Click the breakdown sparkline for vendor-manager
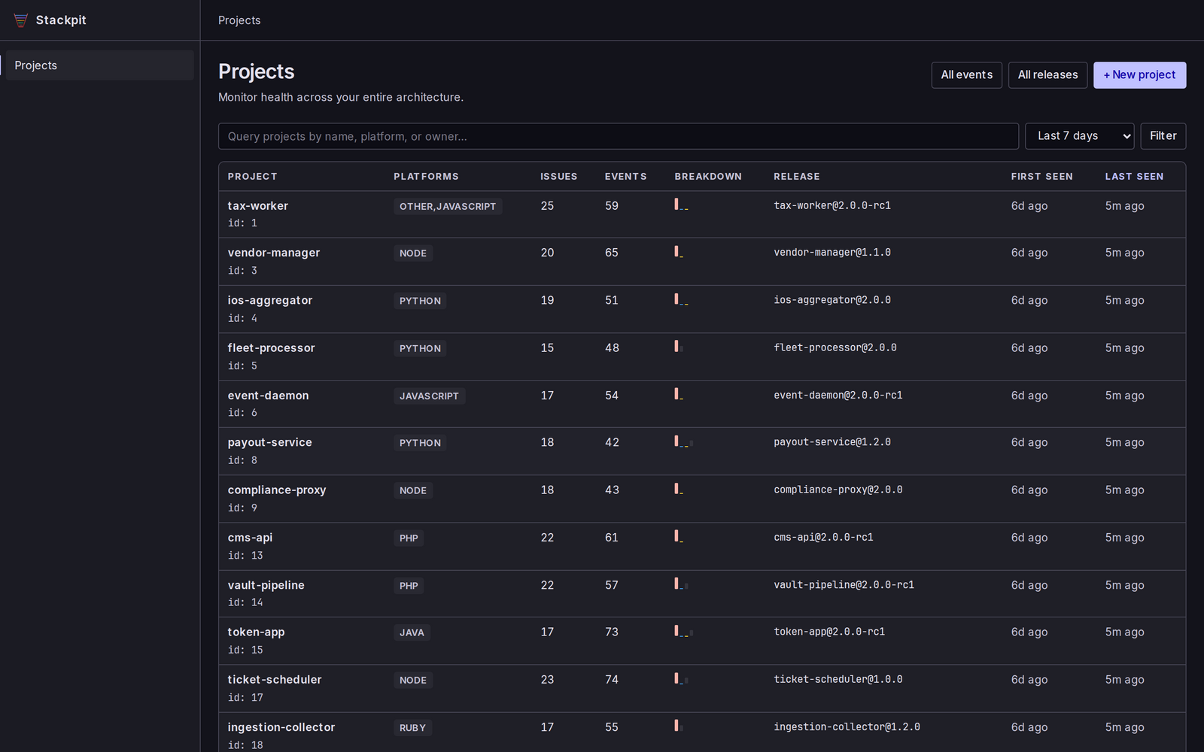Image resolution: width=1204 pixels, height=752 pixels. pyautogui.click(x=679, y=252)
